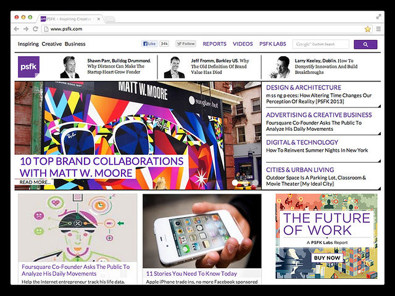This screenshot has height=296, width=395.
Task: Open Shawn Parr startup heart article
Action: pyautogui.click(x=119, y=66)
